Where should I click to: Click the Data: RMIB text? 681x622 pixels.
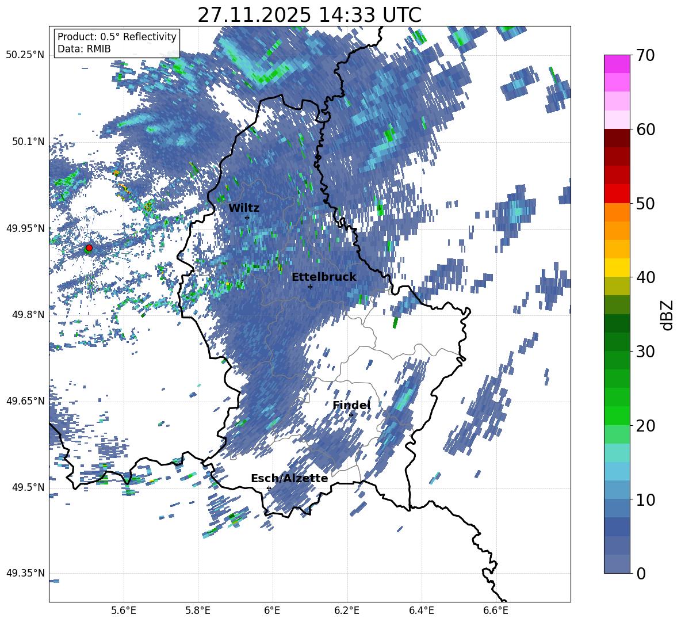pos(84,49)
